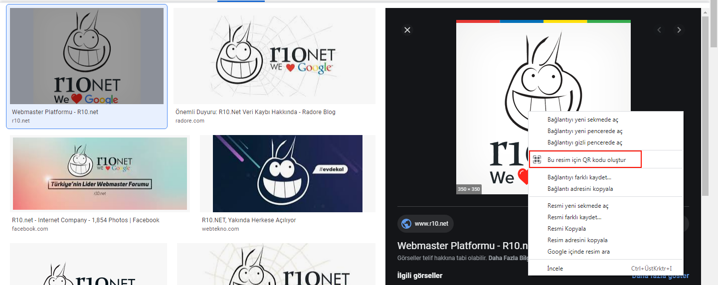
Task: Open 'Önemli Duyuru: R10.Net Veri Kaybı Hakkında' result
Action: click(x=255, y=112)
